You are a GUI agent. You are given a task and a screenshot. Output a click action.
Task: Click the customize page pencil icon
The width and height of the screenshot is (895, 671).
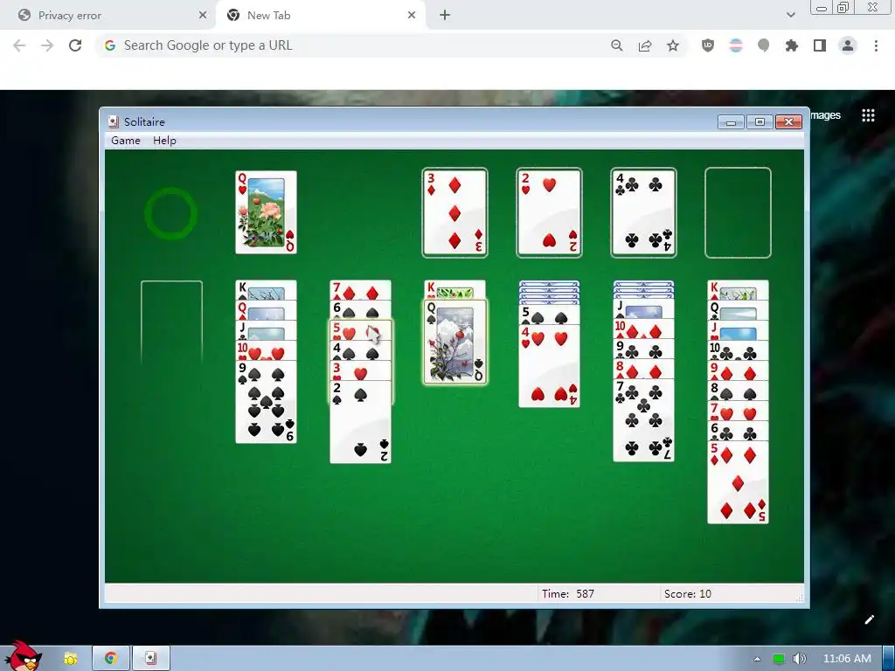click(870, 619)
